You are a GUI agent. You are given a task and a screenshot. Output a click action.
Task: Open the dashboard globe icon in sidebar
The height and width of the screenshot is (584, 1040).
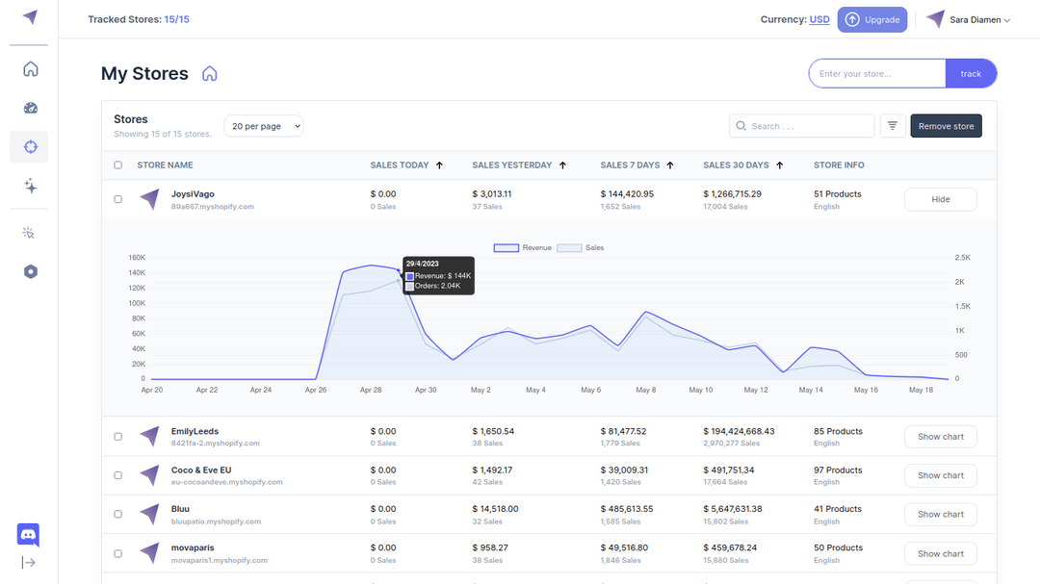tap(30, 108)
